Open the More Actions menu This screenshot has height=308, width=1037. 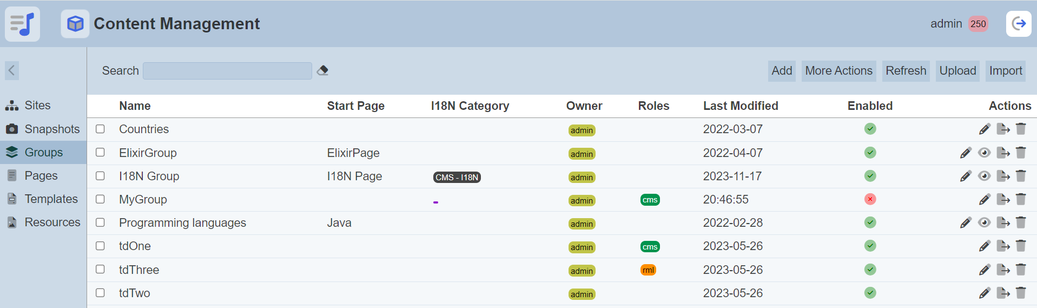[838, 71]
